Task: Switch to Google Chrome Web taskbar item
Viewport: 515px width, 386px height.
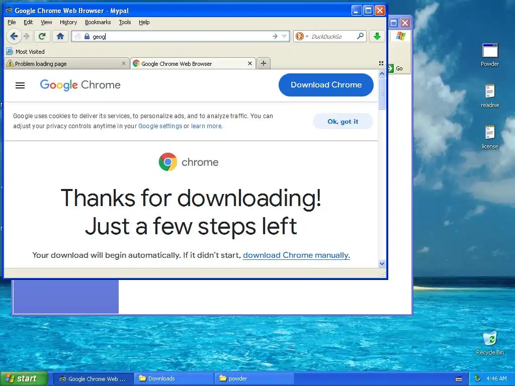Action: tap(93, 379)
